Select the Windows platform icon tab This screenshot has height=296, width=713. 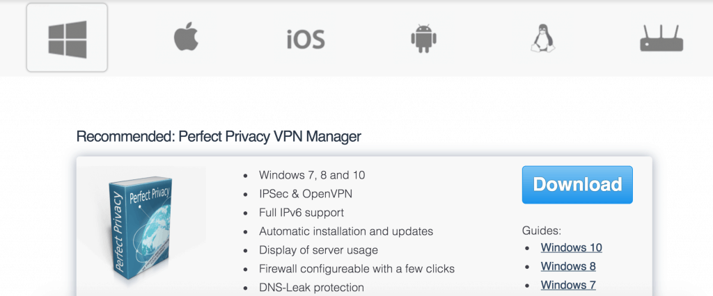pyautogui.click(x=67, y=38)
